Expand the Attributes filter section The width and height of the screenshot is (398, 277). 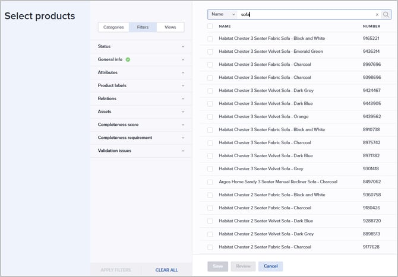141,72
